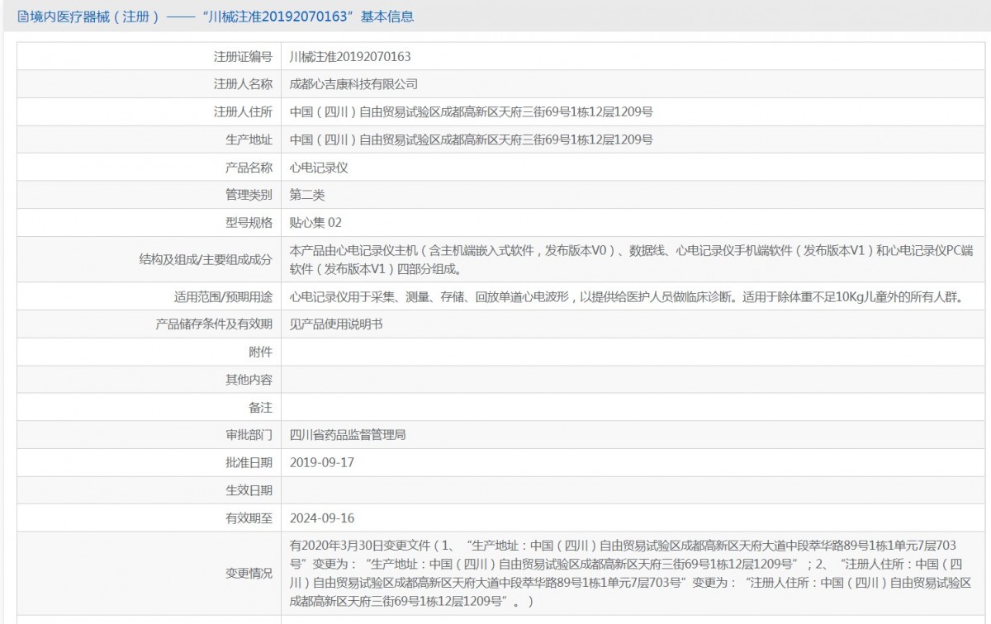This screenshot has height=624, width=991.
Task: Select category value 第二类
Action: point(307,196)
